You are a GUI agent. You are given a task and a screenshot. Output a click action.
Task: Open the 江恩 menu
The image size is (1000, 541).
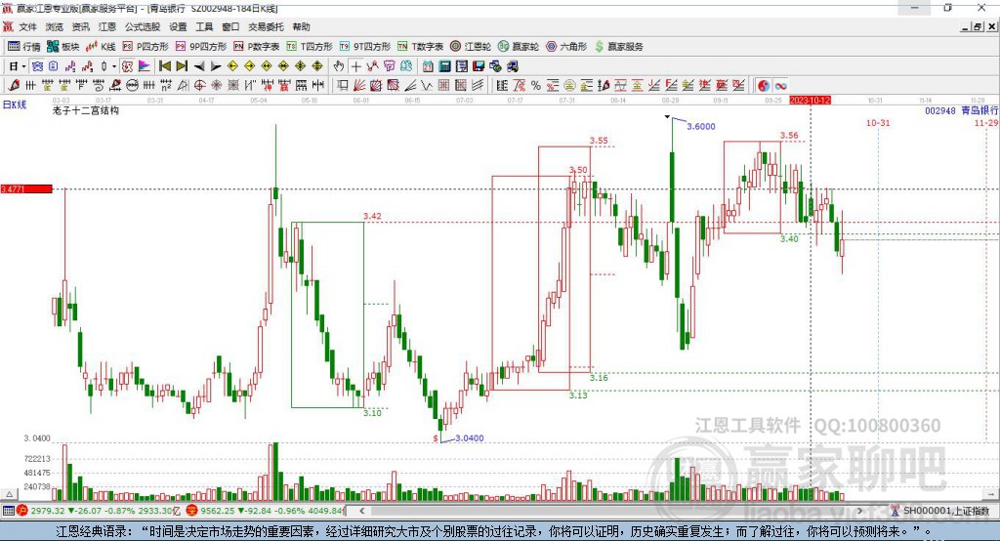[107, 26]
